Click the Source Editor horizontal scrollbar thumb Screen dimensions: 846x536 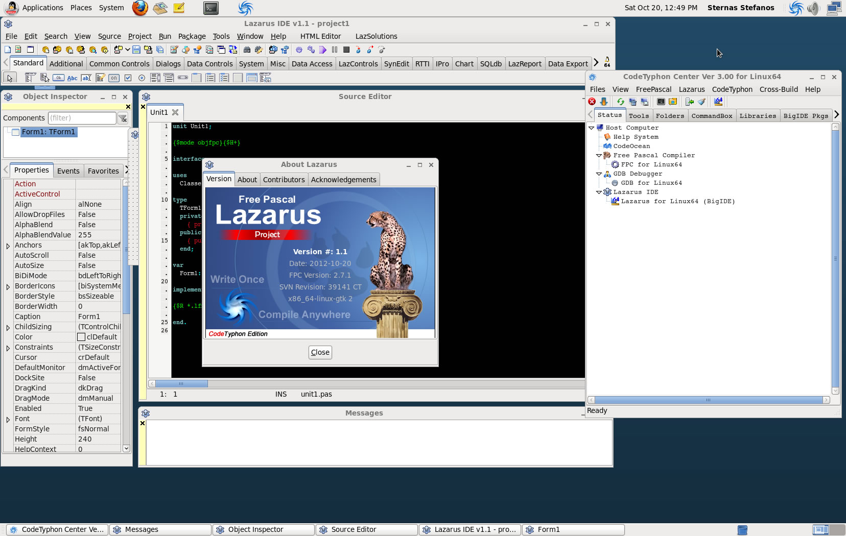pos(181,383)
